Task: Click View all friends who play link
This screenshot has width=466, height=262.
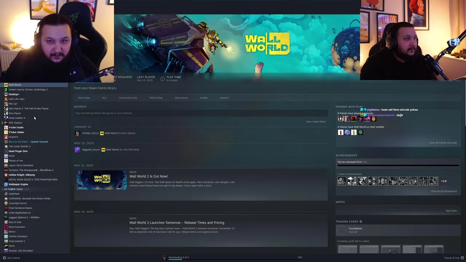Action: pos(443,143)
